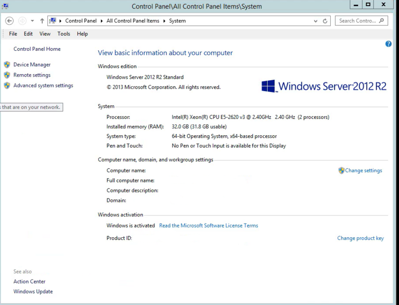Screen dimensions: 399x305
Task: Click 'View basic information about your computer' heading
Action: click(166, 53)
